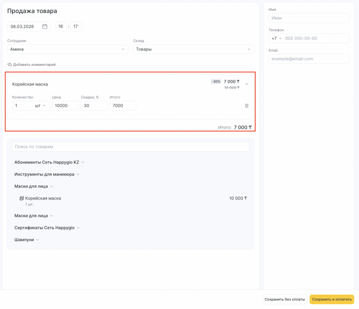The height and width of the screenshot is (309, 359).
Task: Click the product box icon near Корейская маска
Action: click(x=21, y=199)
